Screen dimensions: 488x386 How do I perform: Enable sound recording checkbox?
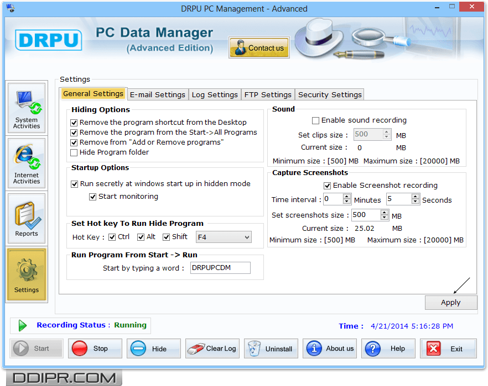315,120
